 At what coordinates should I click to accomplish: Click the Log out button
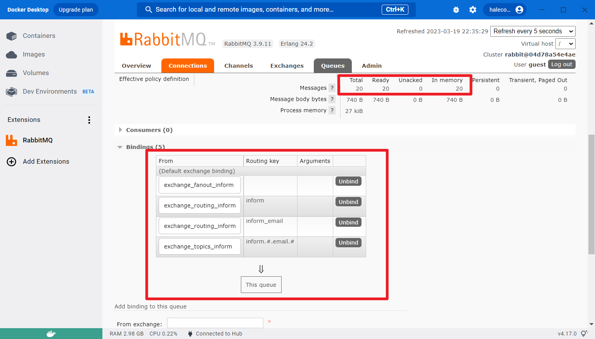click(561, 64)
